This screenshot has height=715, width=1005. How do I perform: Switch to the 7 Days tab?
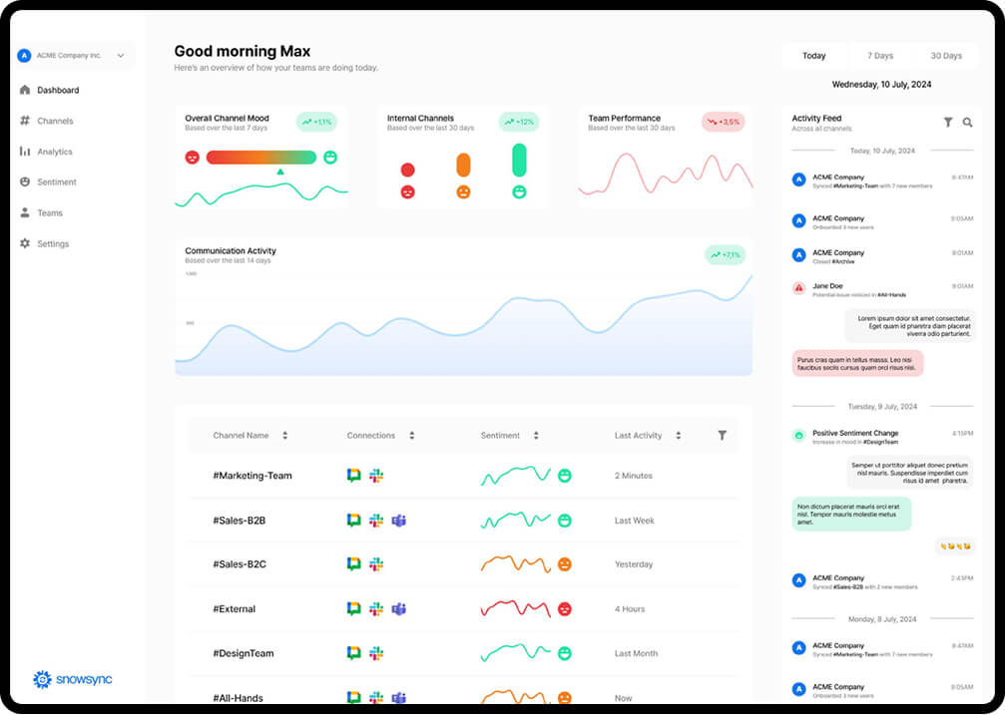(880, 56)
